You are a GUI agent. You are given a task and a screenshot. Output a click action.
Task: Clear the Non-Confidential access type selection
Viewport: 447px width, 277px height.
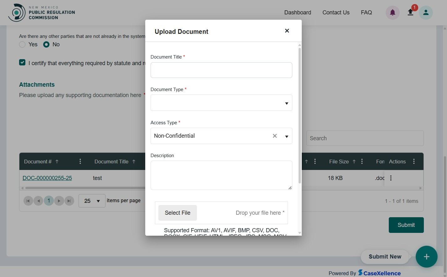pyautogui.click(x=275, y=136)
